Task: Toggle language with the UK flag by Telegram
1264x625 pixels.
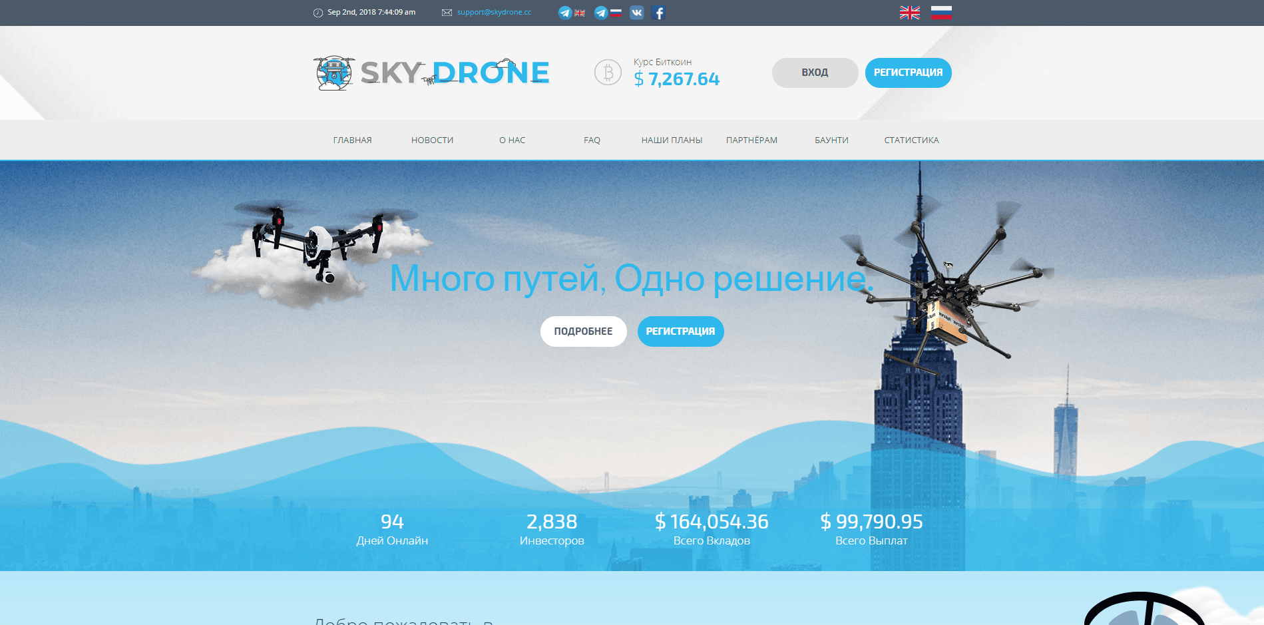Action: click(579, 12)
